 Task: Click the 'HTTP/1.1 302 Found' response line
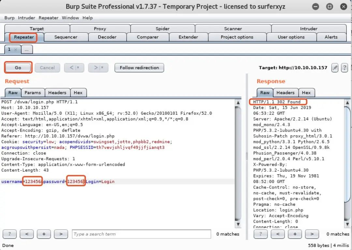point(277,102)
